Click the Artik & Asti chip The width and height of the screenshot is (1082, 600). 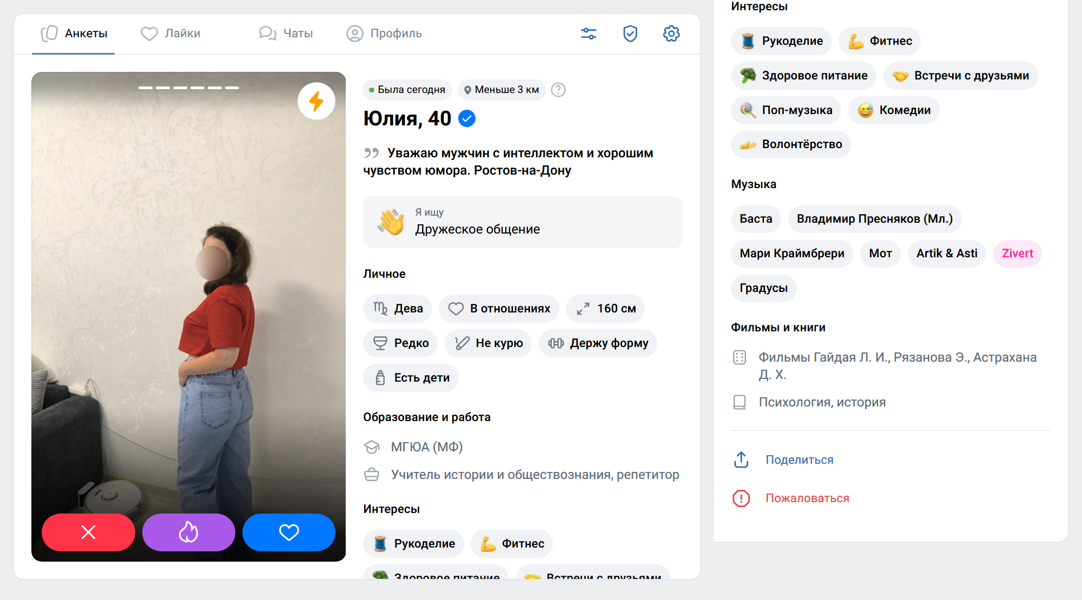[x=947, y=254]
